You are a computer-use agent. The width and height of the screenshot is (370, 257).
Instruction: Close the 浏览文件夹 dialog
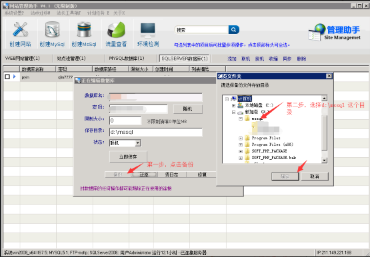coord(329,76)
